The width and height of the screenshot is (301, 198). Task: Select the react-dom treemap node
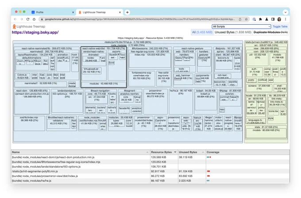tap(32, 91)
